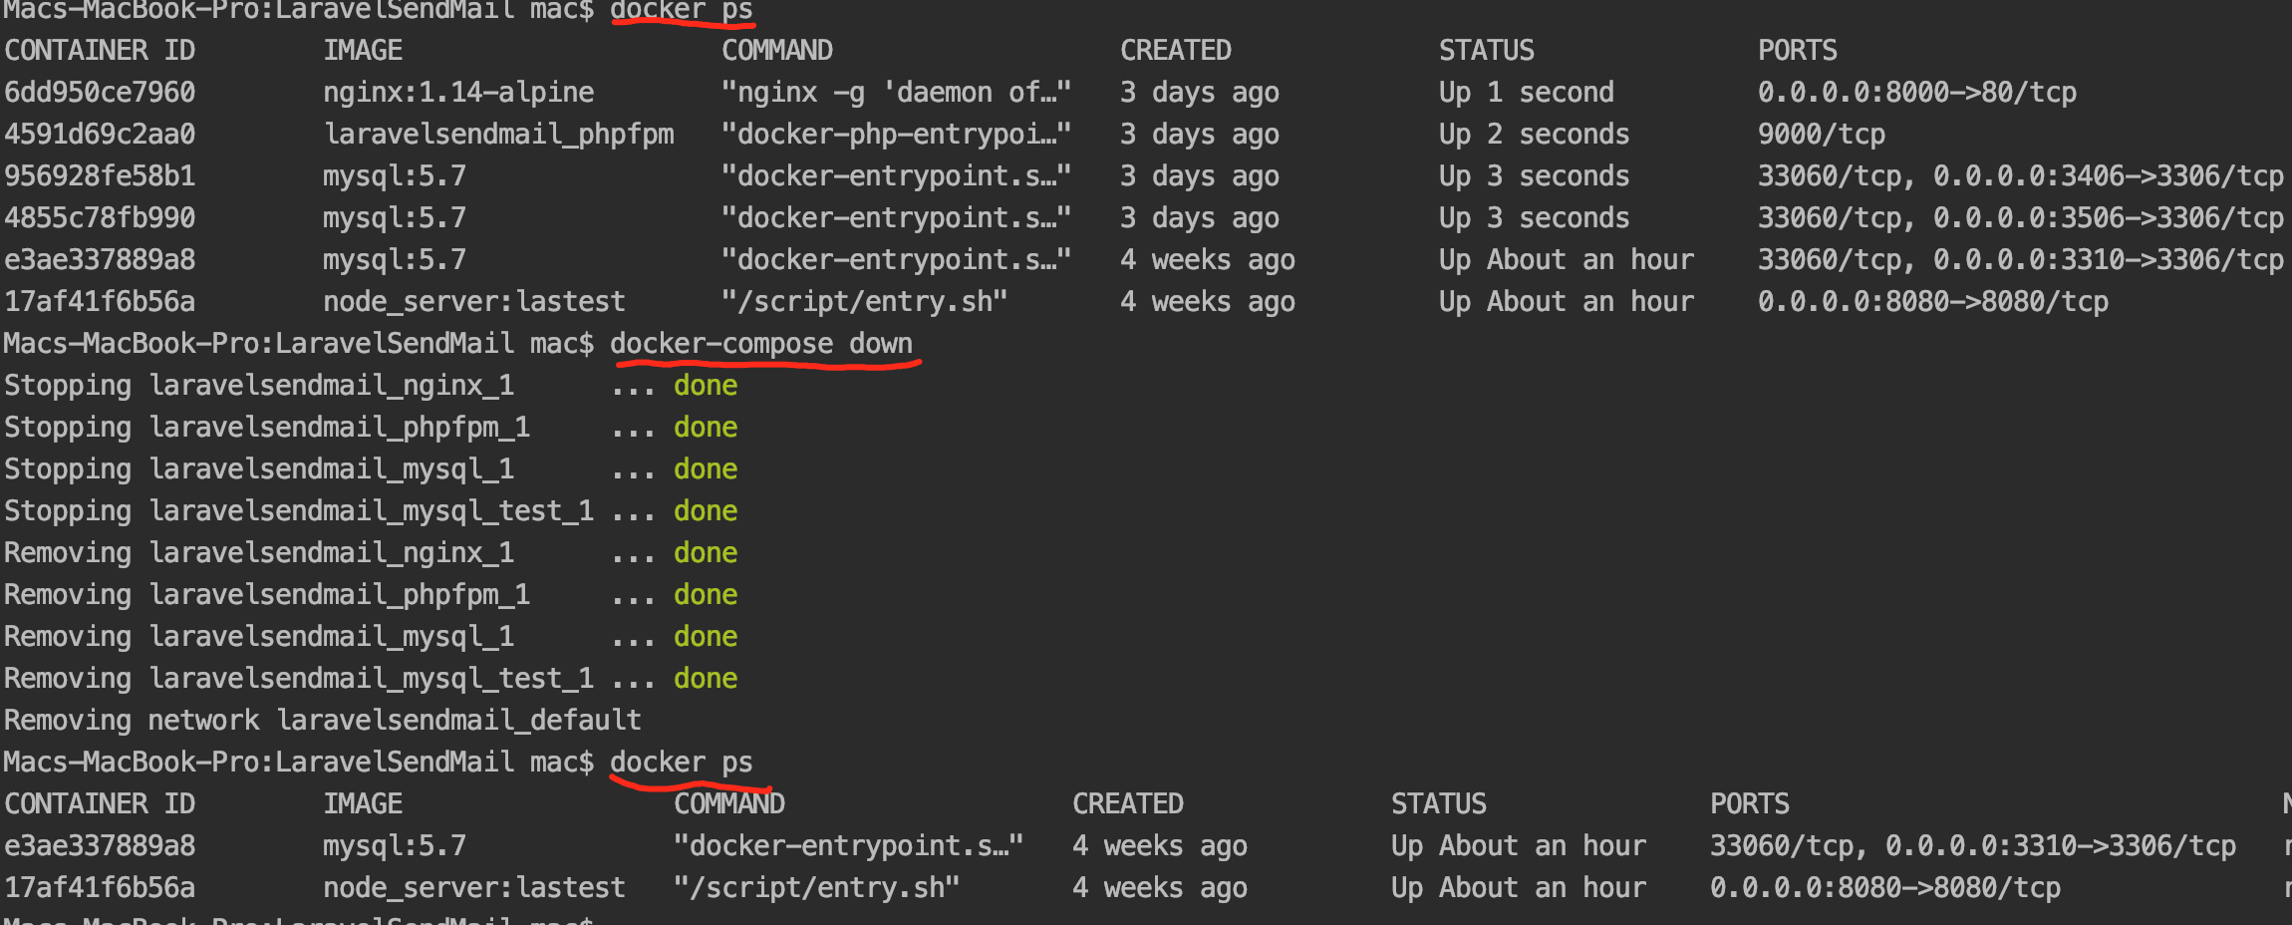Click the underlined docker-compose down command
Viewport: 2292px width, 925px height.
point(761,344)
